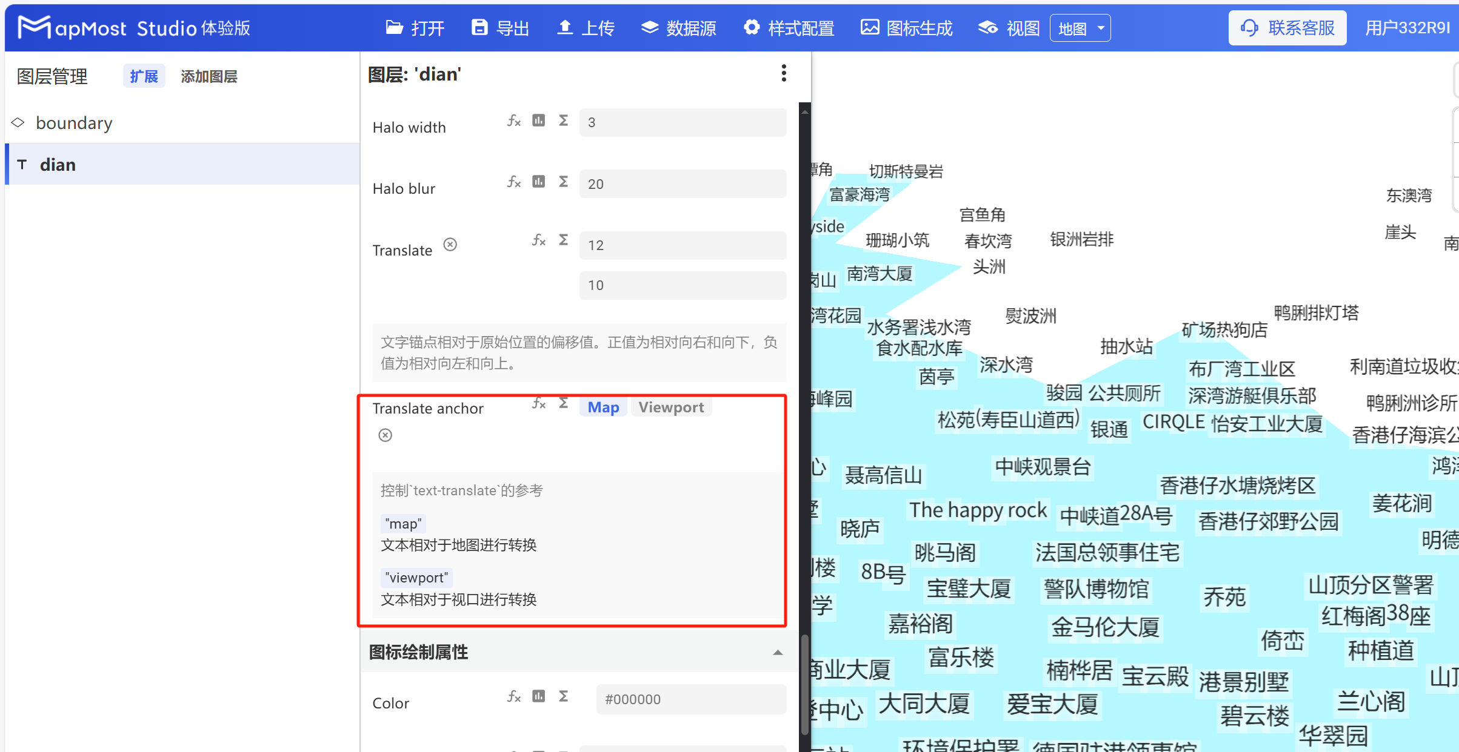Viewport: 1459px width, 752px height.
Task: Click the bar chart icon next to Color
Action: (x=538, y=696)
